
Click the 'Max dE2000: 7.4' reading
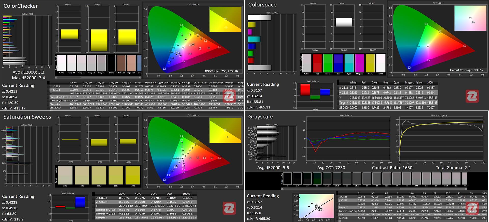pos(28,78)
